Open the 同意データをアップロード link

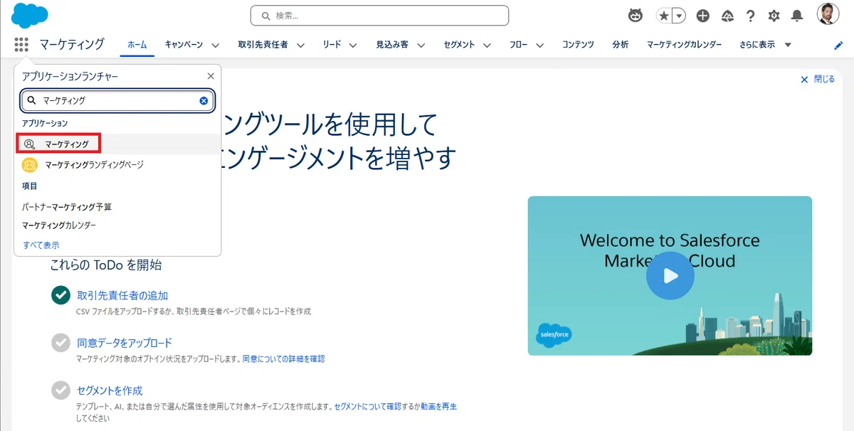tap(125, 343)
